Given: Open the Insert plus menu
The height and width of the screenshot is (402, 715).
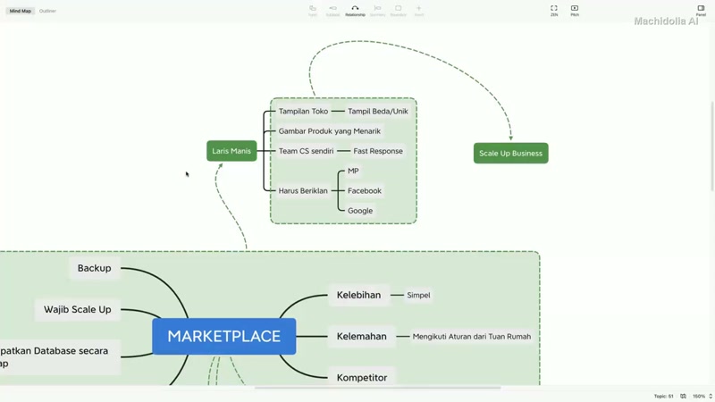Looking at the screenshot, I should 419,11.
